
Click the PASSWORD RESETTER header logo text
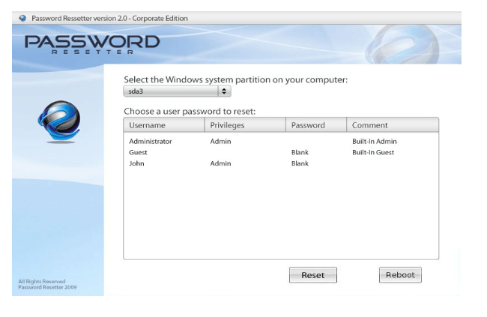[x=92, y=45]
